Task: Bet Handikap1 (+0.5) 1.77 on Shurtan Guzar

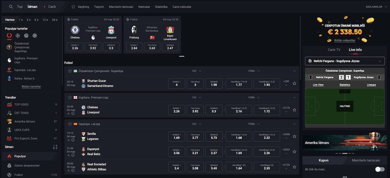Action: (239, 83)
